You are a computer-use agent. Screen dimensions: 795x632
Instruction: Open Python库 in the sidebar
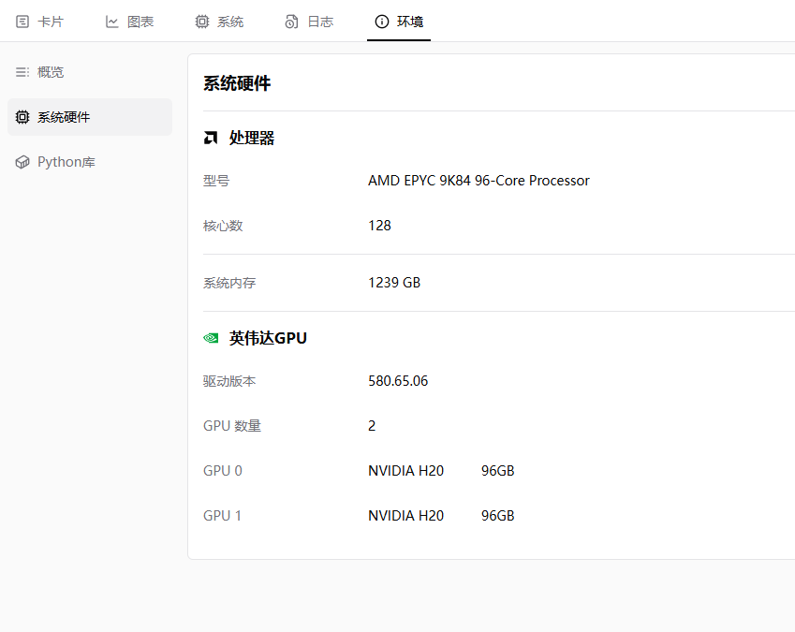[x=90, y=162]
